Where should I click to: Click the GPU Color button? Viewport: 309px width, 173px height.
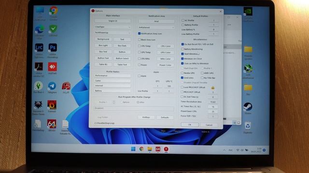tap(166, 52)
